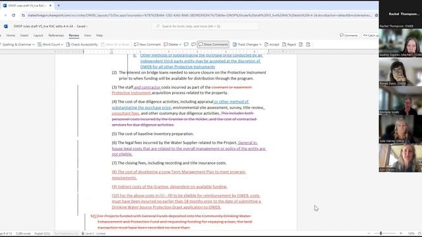Expand the Saved status dropdown by title
This screenshot has width=422, height=237.
87,26
